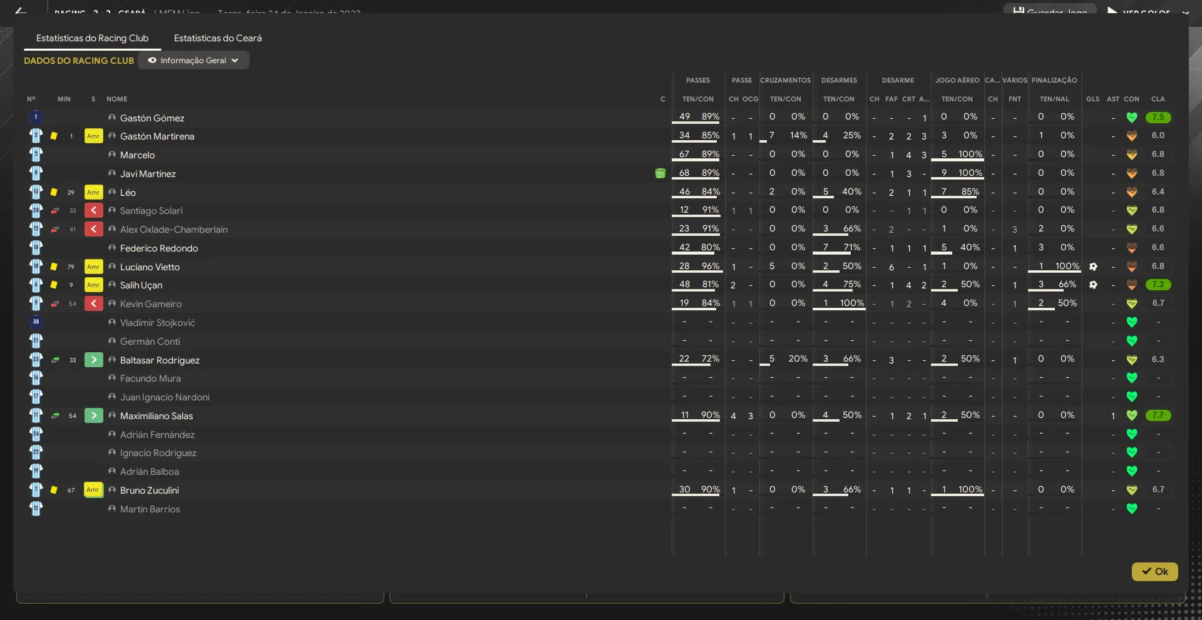Click the JOGO AÉREO column group header
The height and width of the screenshot is (620, 1202).
pos(957,80)
